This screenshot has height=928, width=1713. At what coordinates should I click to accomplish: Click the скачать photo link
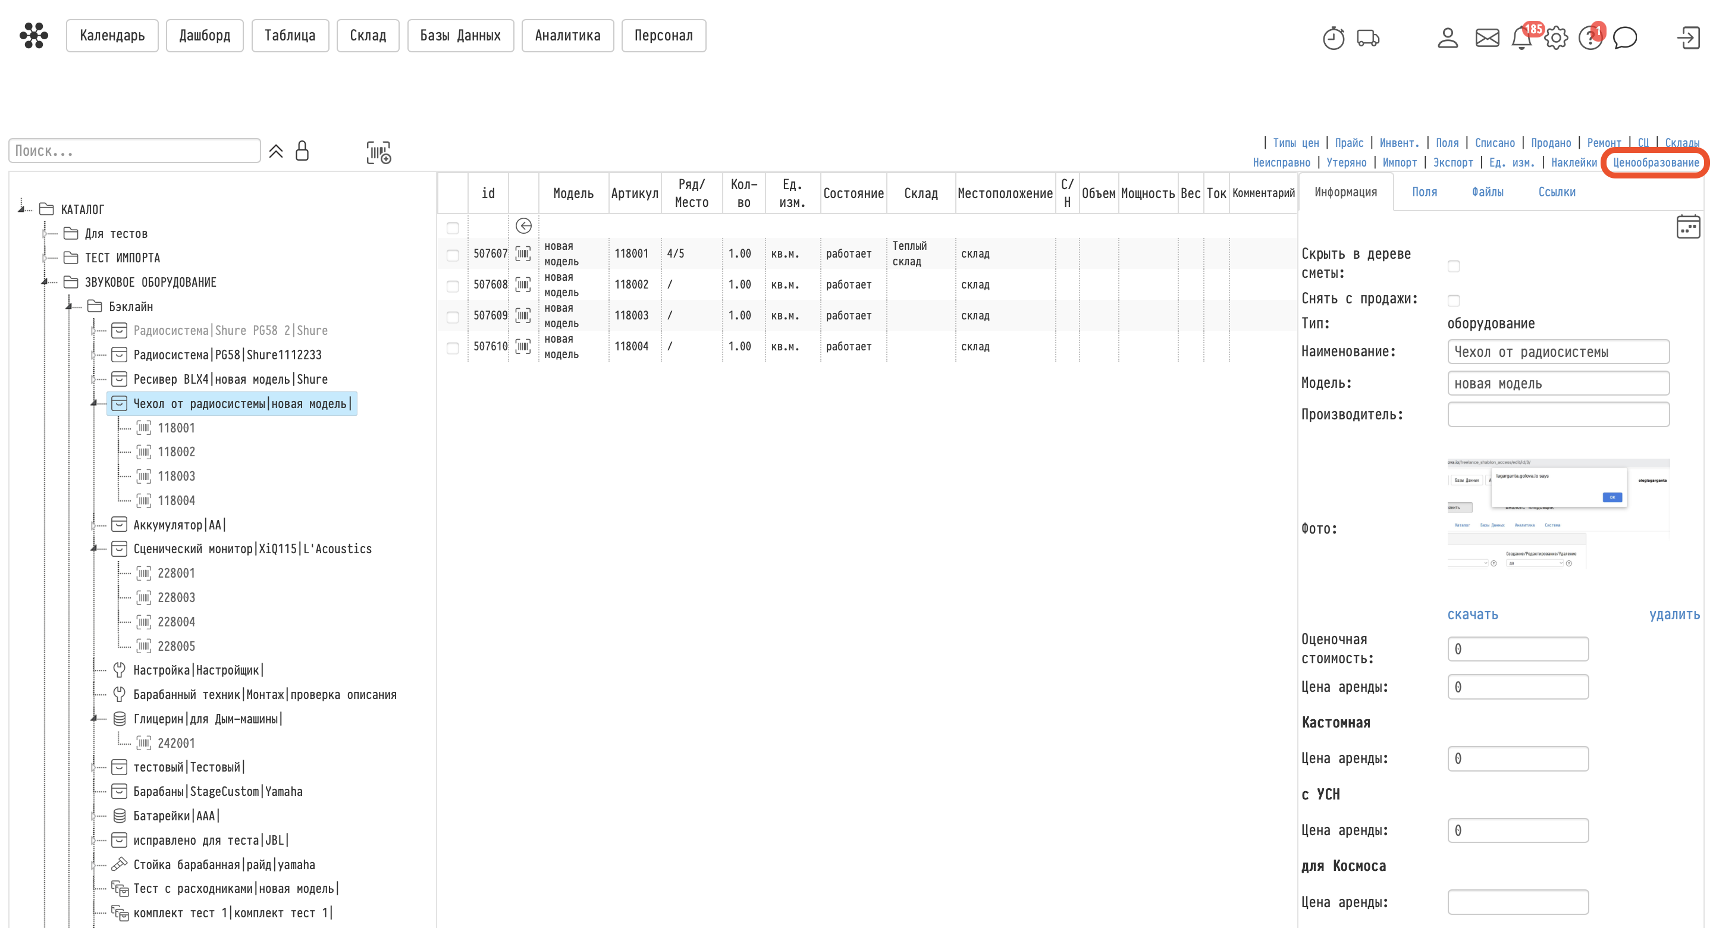(1472, 614)
